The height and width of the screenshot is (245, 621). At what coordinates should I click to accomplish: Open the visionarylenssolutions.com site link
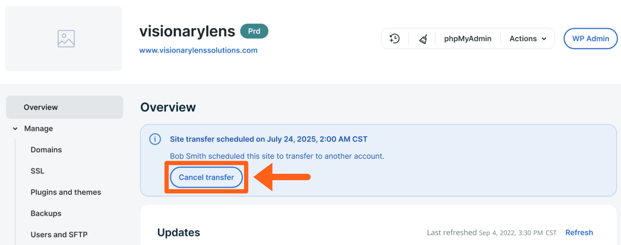point(198,50)
